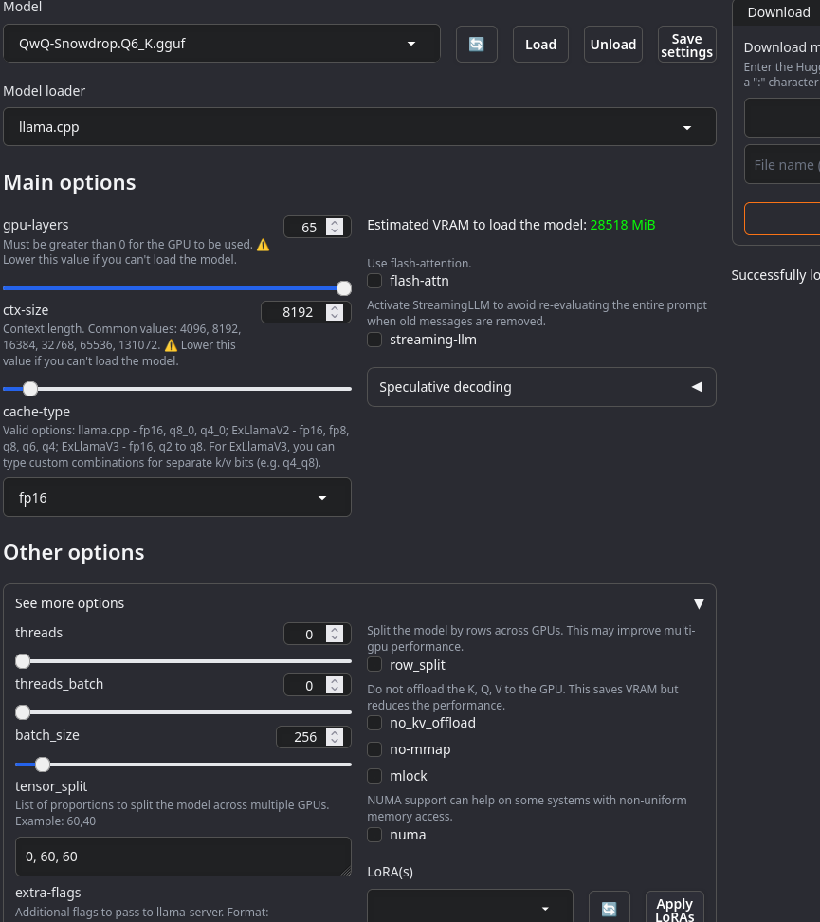
Task: Click the Unload button
Action: (x=613, y=45)
